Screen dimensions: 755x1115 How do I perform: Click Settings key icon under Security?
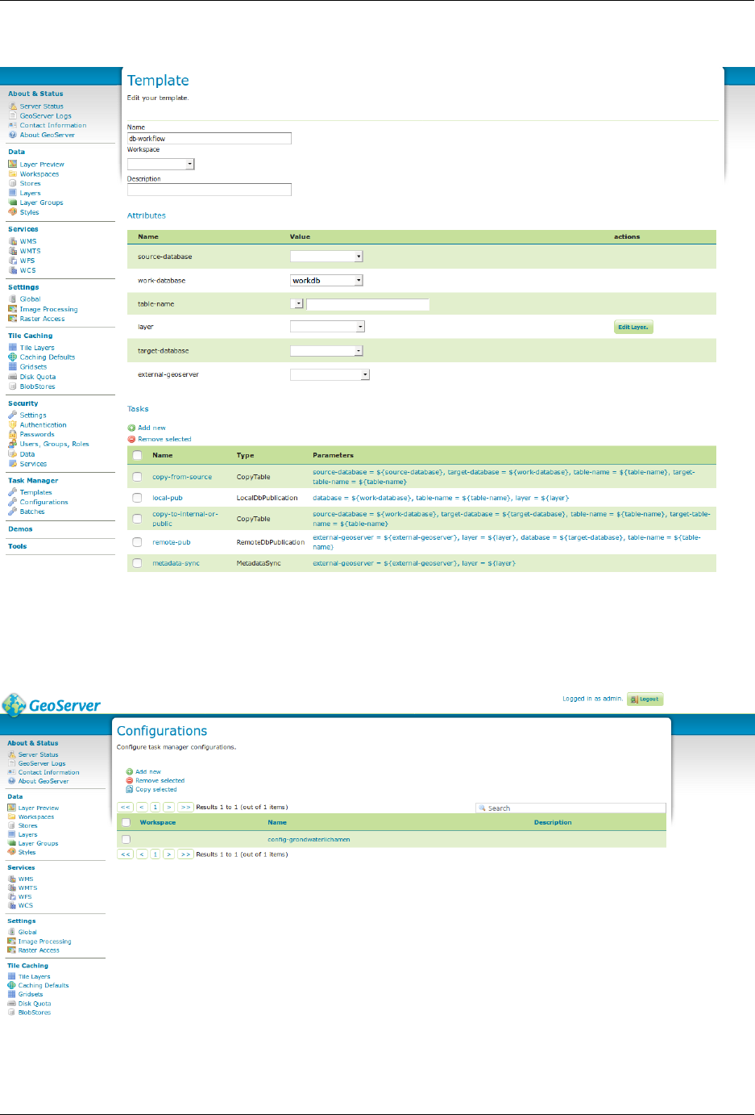pos(12,415)
